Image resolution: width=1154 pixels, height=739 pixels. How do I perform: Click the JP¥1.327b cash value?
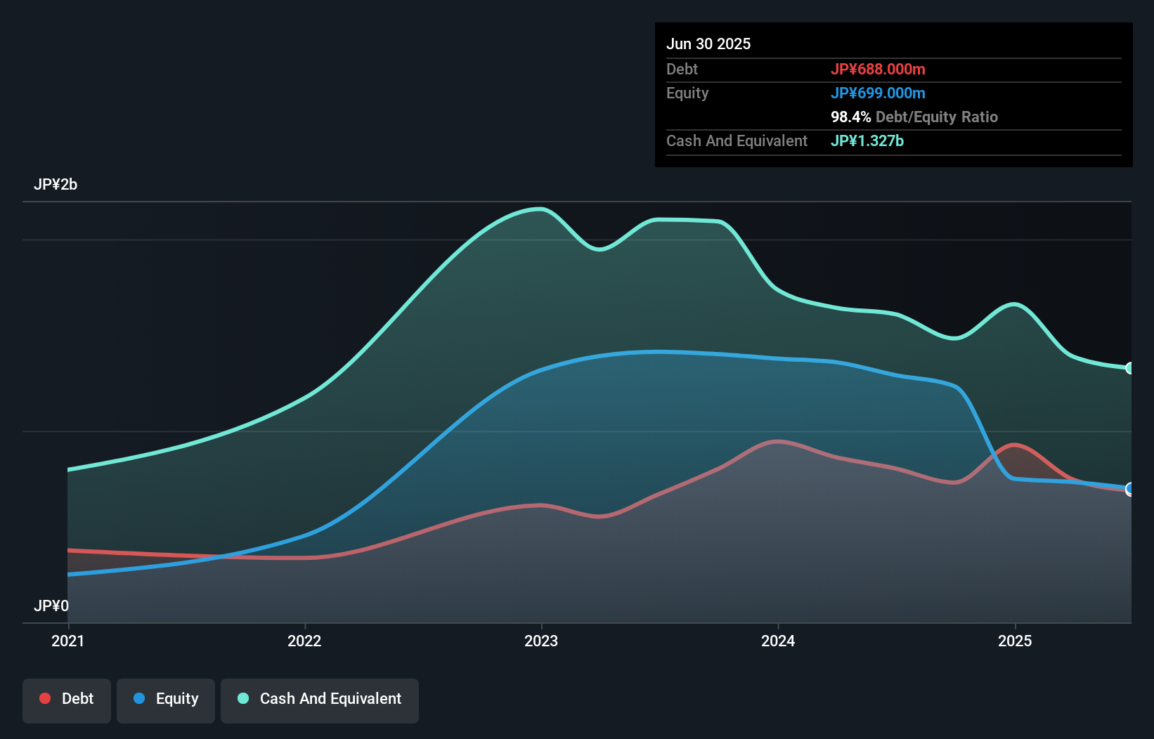click(867, 140)
